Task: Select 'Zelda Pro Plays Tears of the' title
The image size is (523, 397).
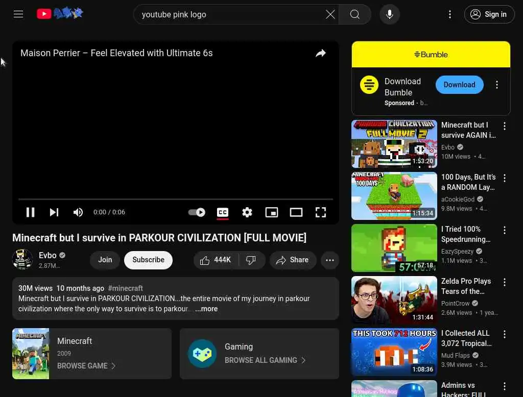Action: pos(466,286)
